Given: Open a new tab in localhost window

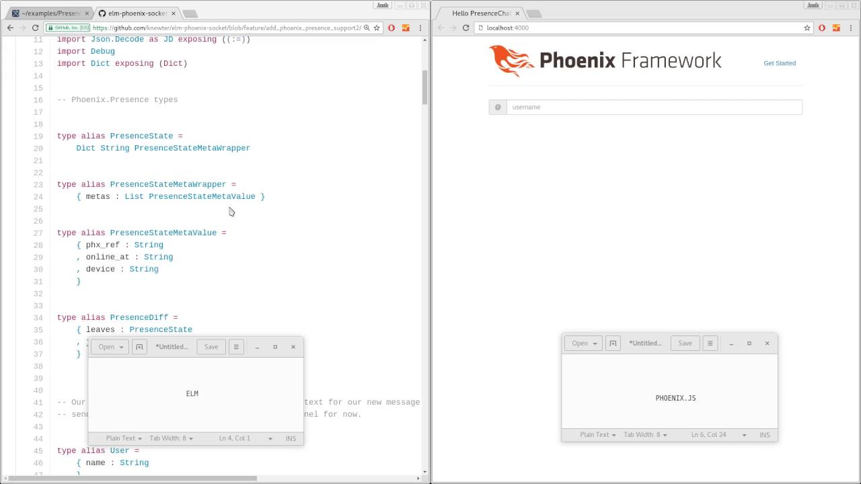Looking at the screenshot, I should (x=534, y=13).
